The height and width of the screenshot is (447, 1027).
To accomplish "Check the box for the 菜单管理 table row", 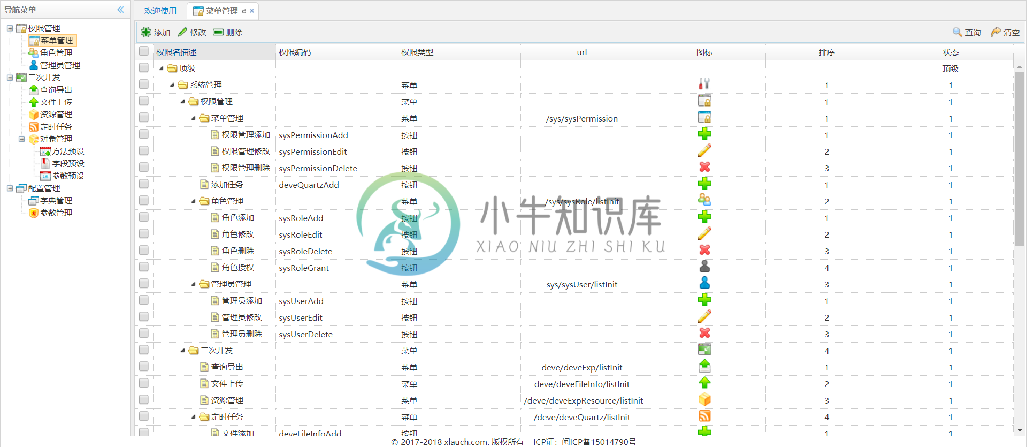I will click(x=144, y=118).
